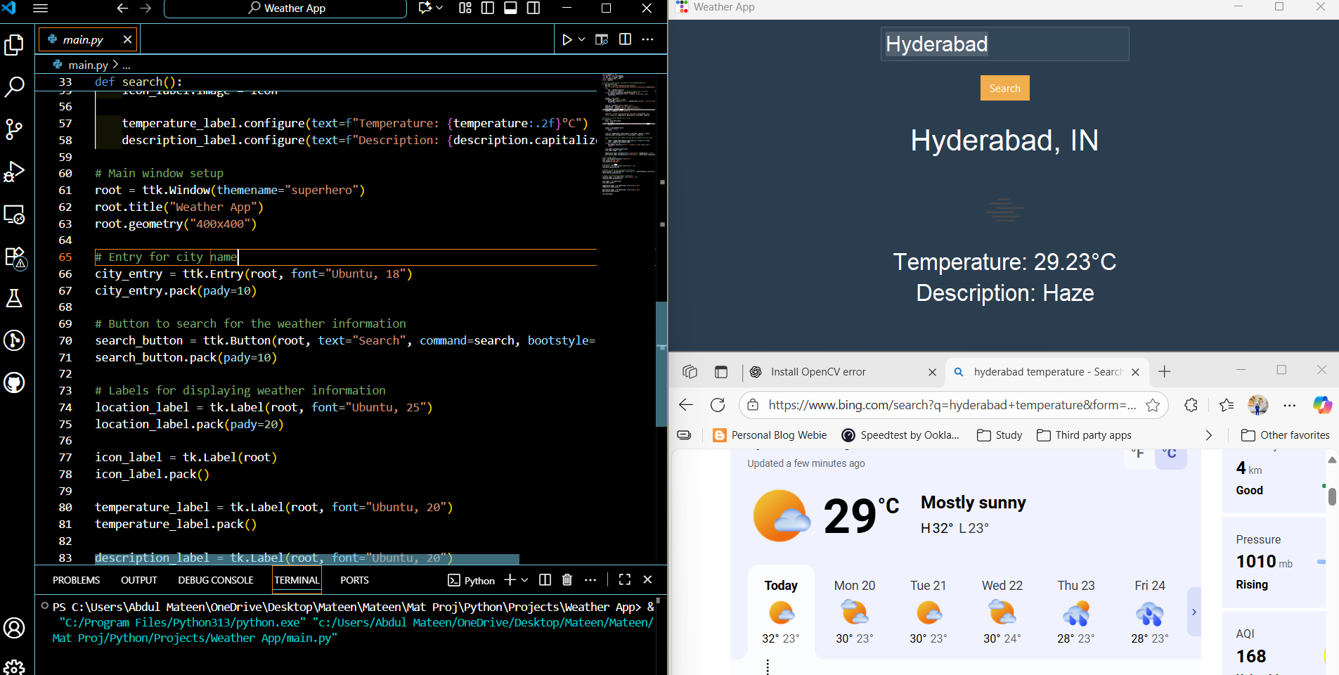This screenshot has height=675, width=1339.
Task: Toggle the bottom panel layout control
Action: [511, 8]
